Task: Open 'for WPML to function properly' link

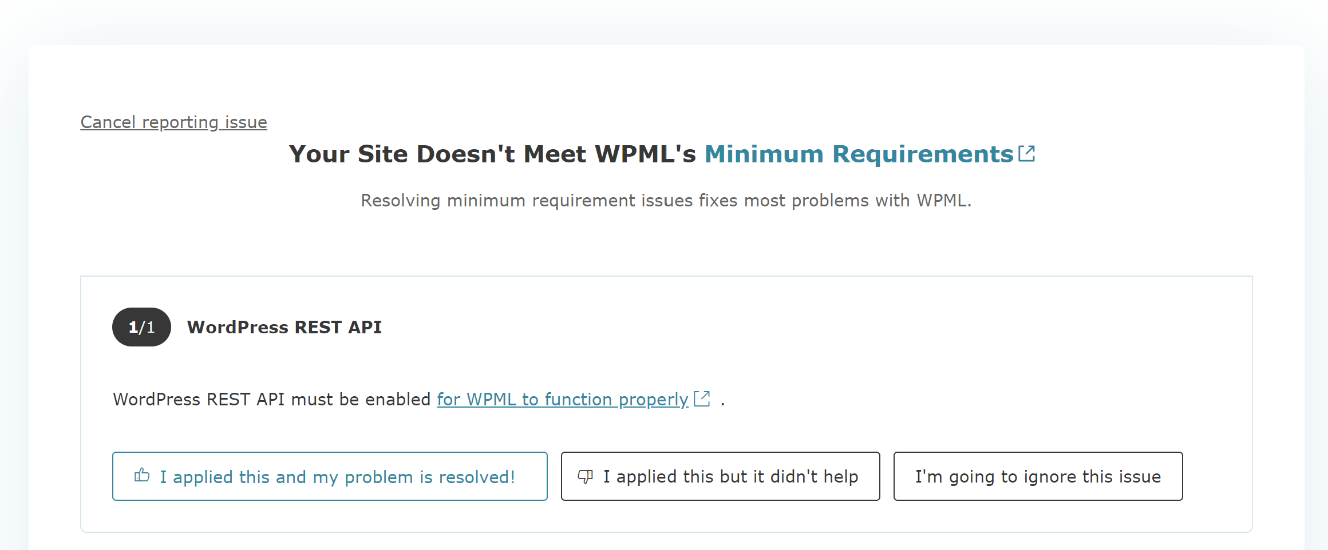Action: click(x=563, y=399)
